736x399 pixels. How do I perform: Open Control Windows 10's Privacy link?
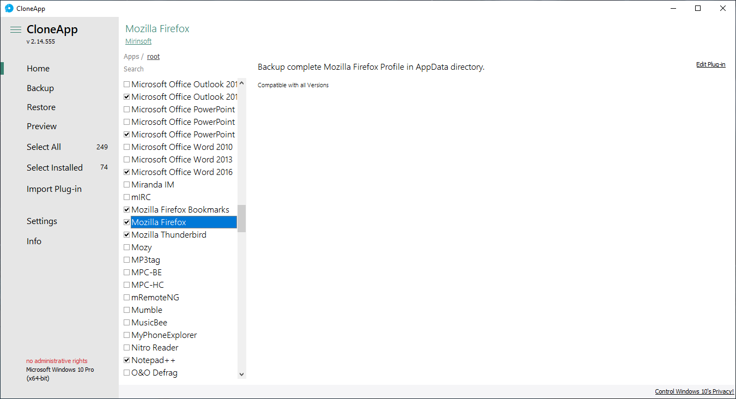[x=694, y=392]
